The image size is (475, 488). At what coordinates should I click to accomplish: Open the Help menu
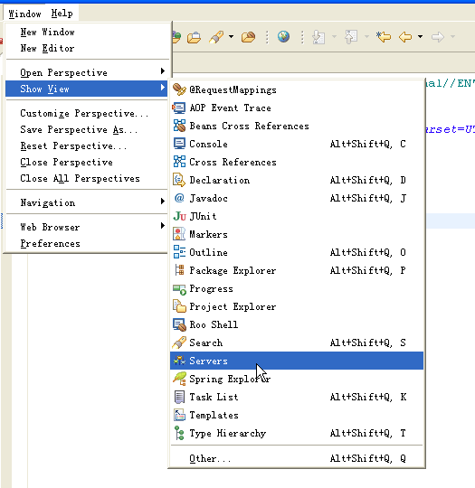(62, 14)
